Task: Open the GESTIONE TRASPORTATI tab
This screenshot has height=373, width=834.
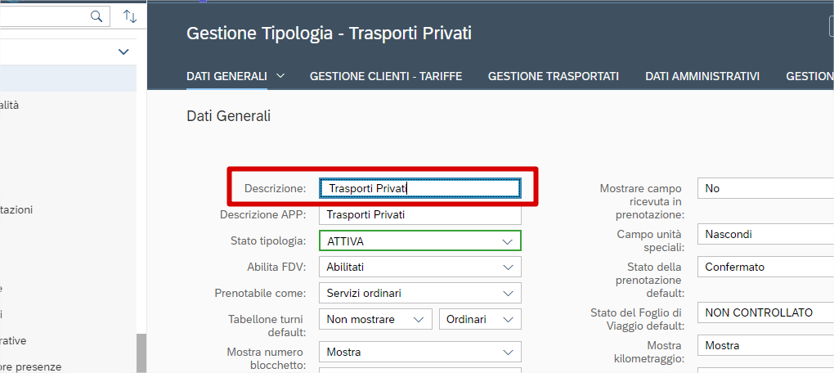Action: coord(553,76)
